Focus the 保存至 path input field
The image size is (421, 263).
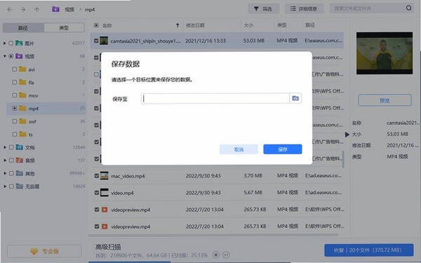215,98
